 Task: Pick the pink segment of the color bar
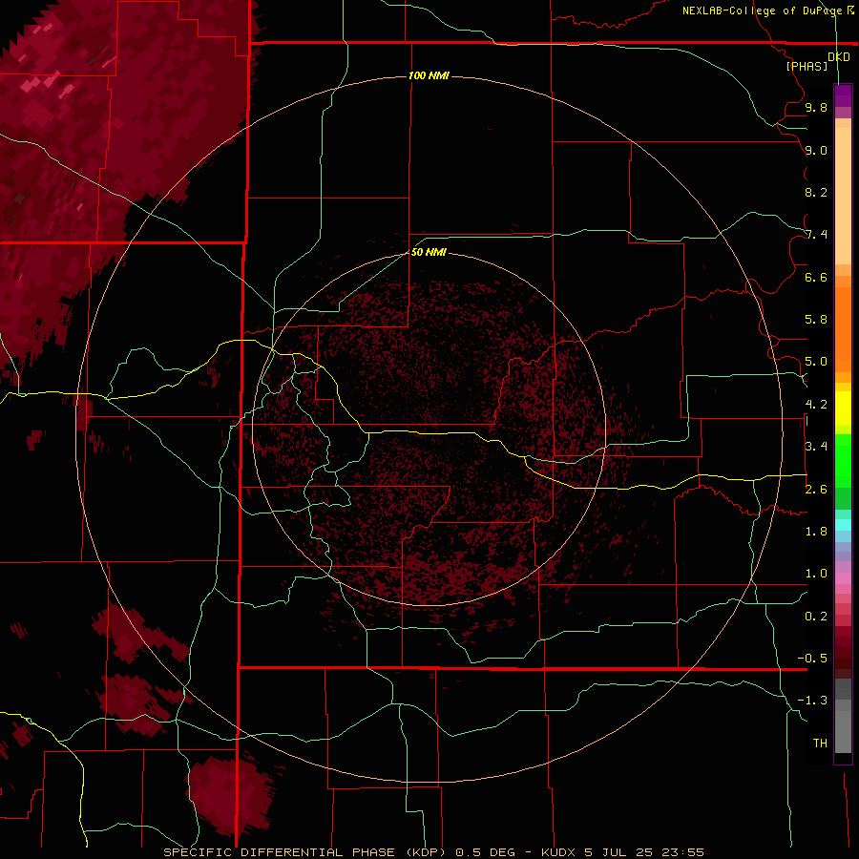coord(843,578)
